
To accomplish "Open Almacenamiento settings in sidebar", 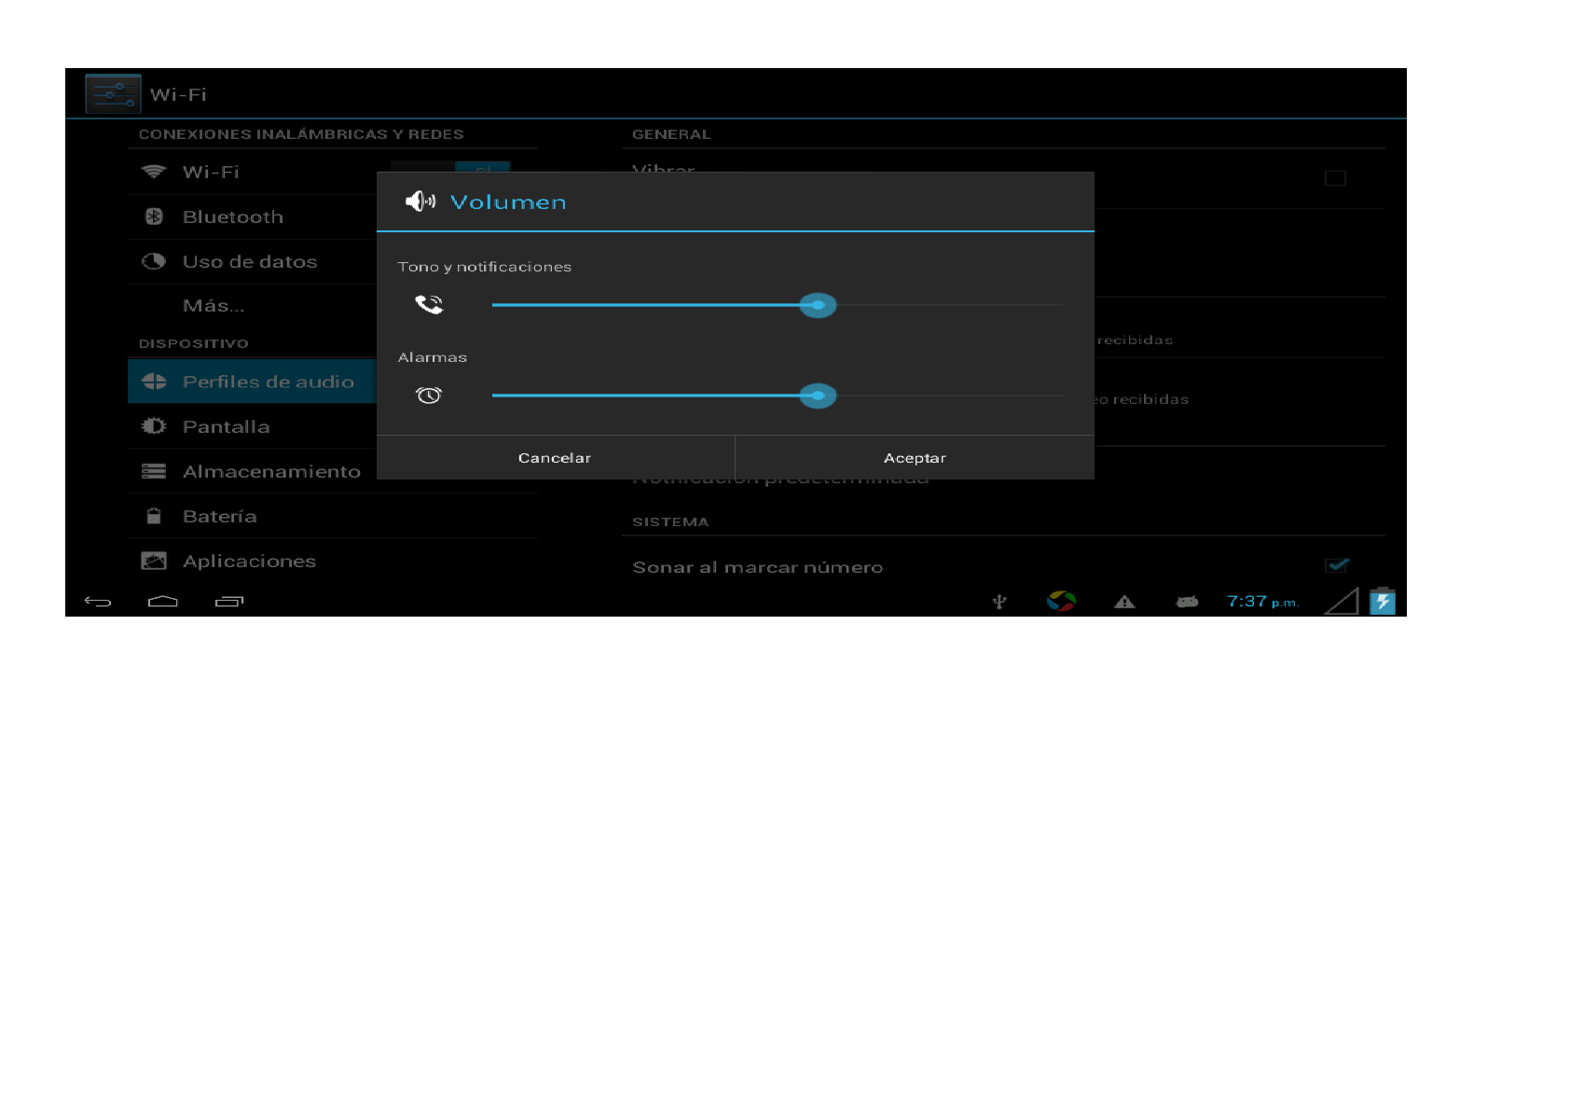I will [252, 471].
